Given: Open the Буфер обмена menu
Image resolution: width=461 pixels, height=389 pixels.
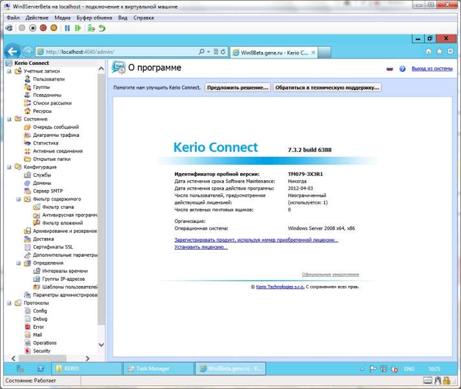Looking at the screenshot, I should pyautogui.click(x=94, y=18).
